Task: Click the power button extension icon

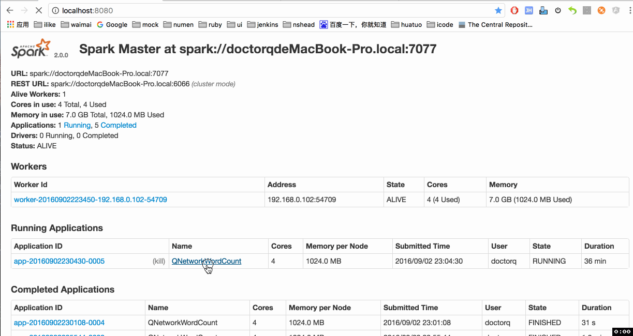Action: tap(558, 10)
